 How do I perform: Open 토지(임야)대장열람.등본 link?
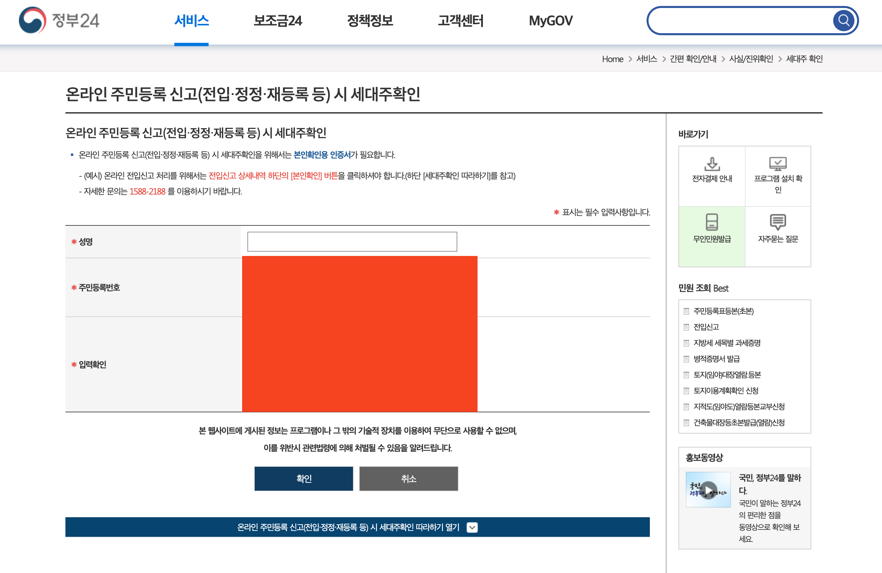coord(727,375)
